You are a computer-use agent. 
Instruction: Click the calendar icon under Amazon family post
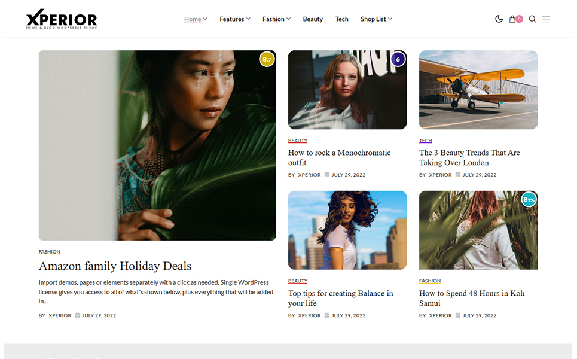click(x=77, y=315)
